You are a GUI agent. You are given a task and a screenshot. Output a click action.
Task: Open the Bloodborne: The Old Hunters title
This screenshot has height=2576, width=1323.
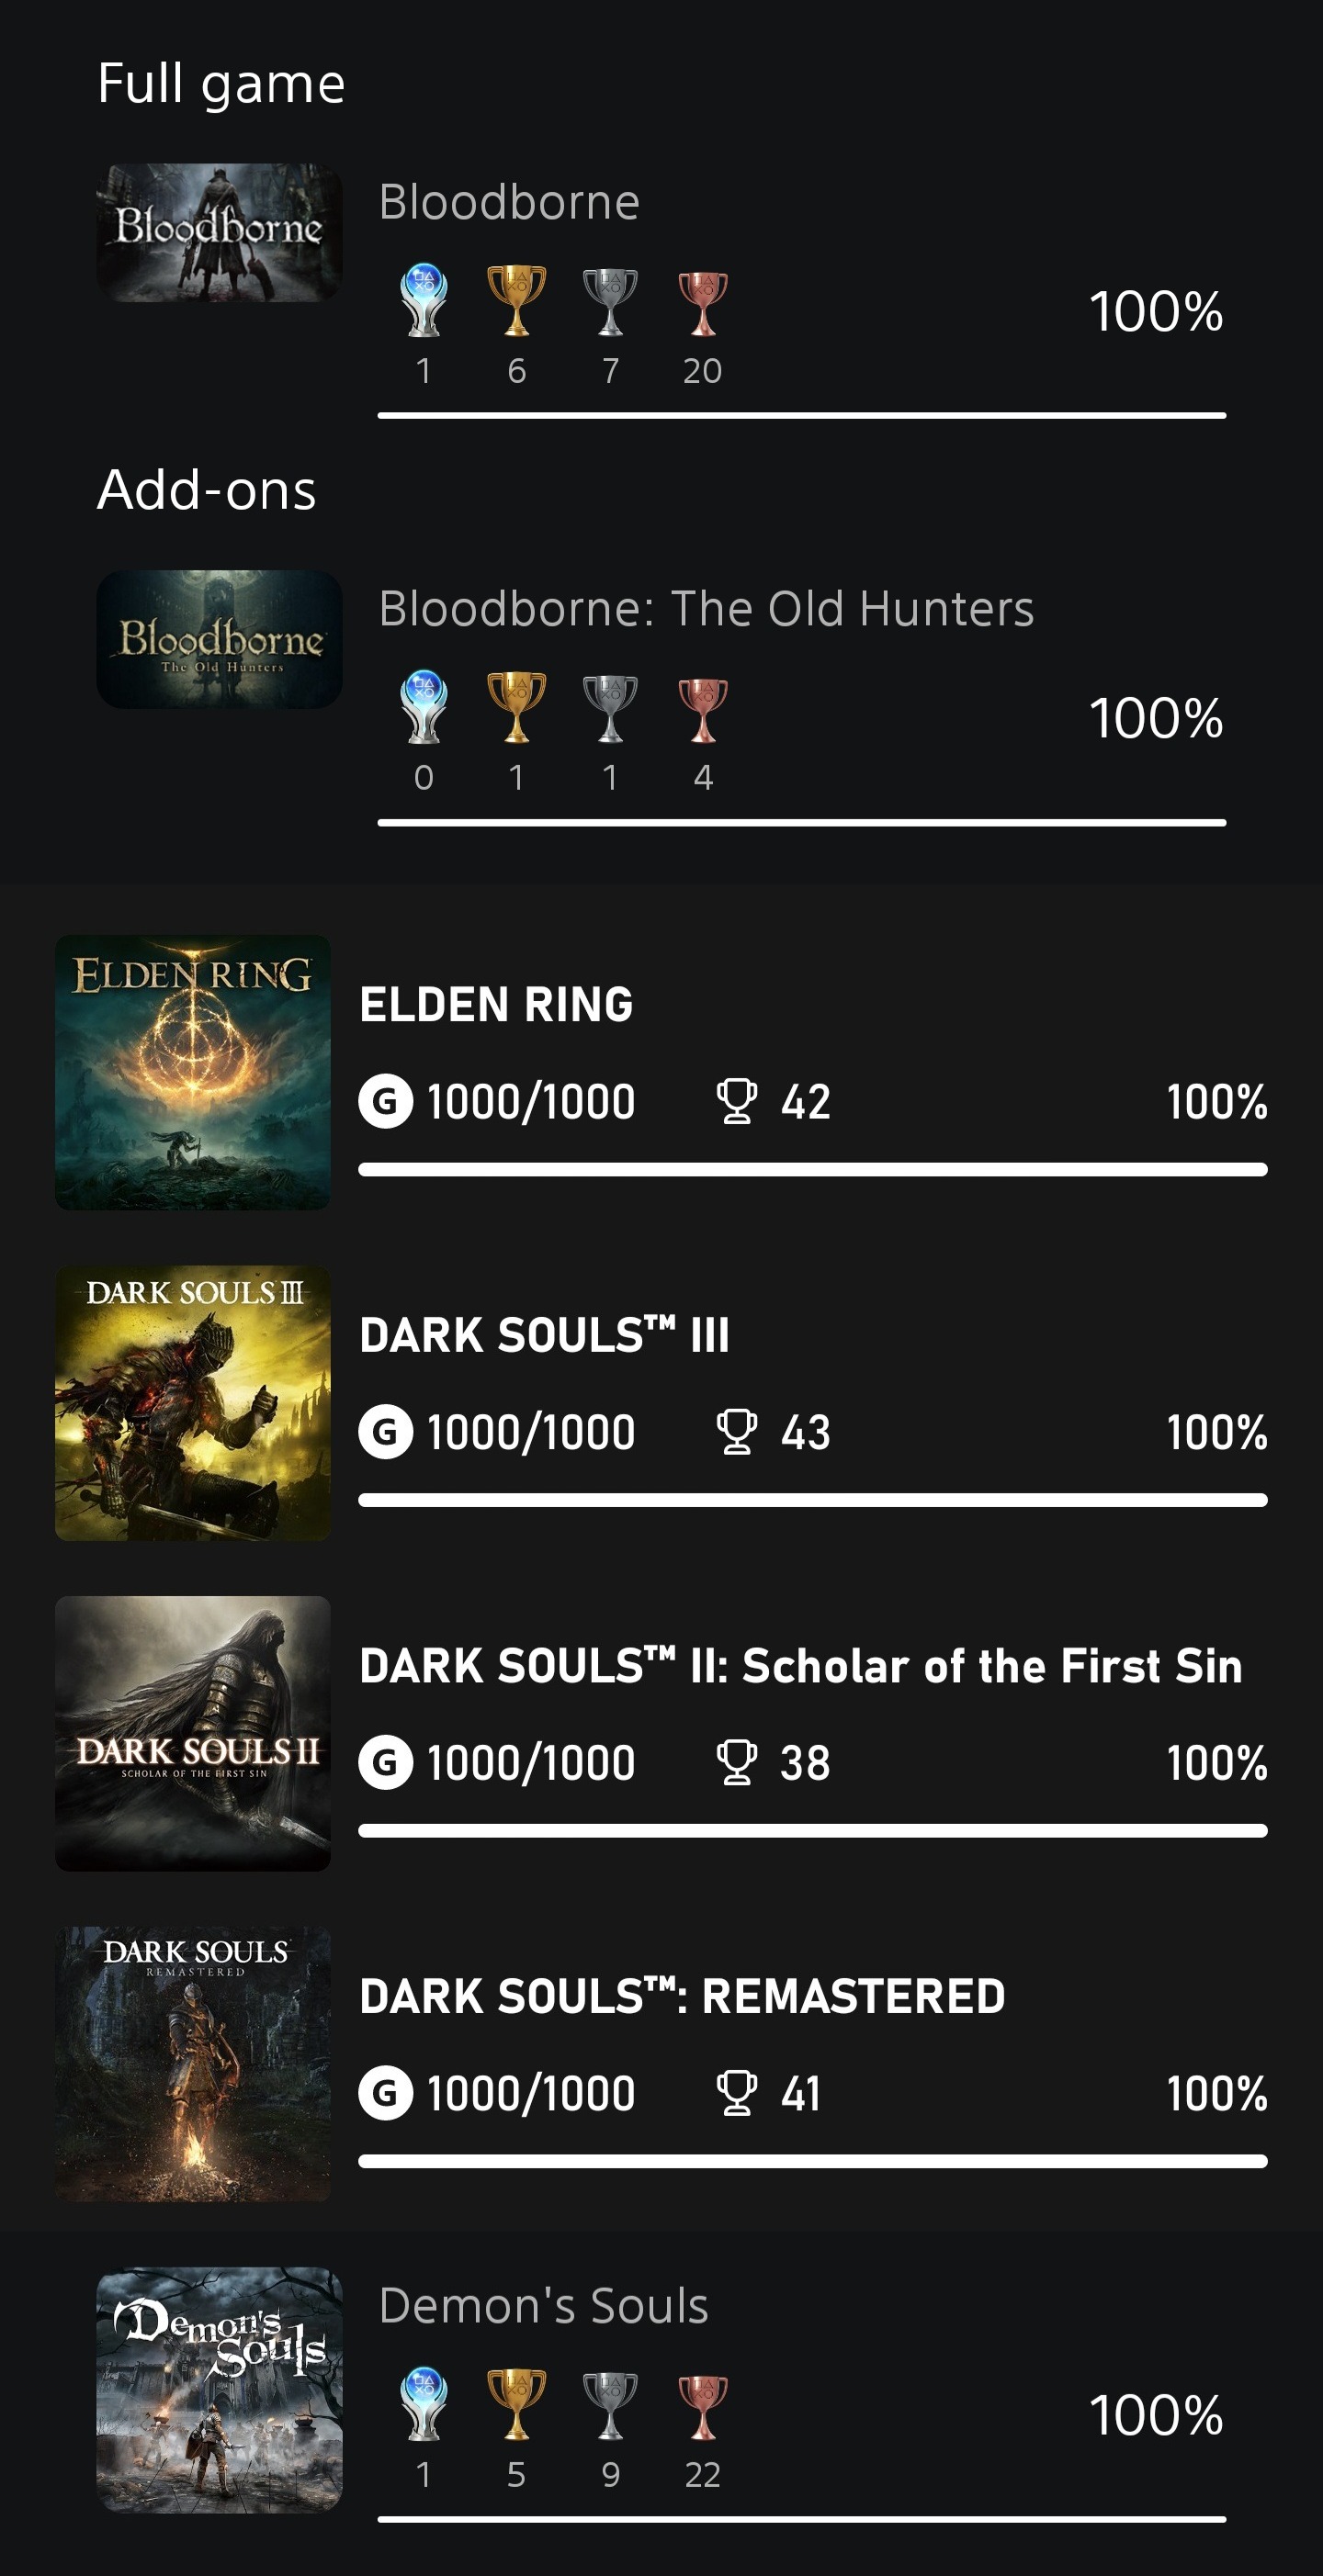coord(706,608)
